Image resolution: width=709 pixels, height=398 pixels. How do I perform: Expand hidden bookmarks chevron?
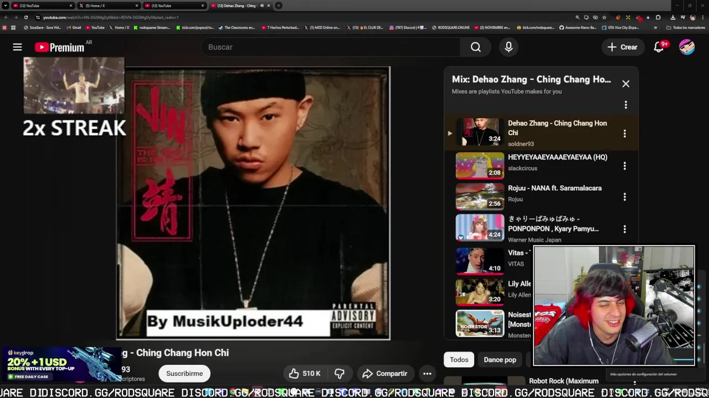pyautogui.click(x=655, y=28)
